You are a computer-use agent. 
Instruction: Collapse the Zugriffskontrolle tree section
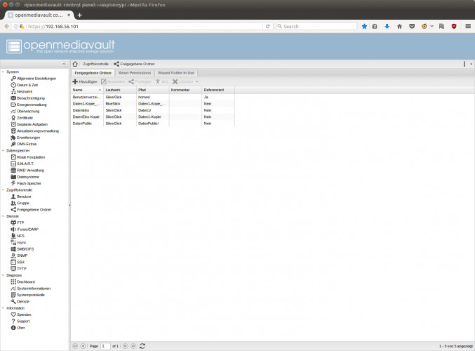tap(3, 190)
